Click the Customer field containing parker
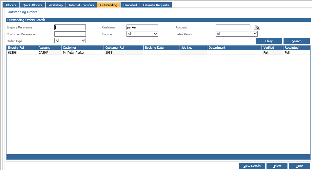Viewport: 312px width, 170px height. tap(142, 27)
